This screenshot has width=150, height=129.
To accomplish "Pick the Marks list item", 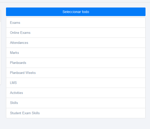I will [x=75, y=53].
